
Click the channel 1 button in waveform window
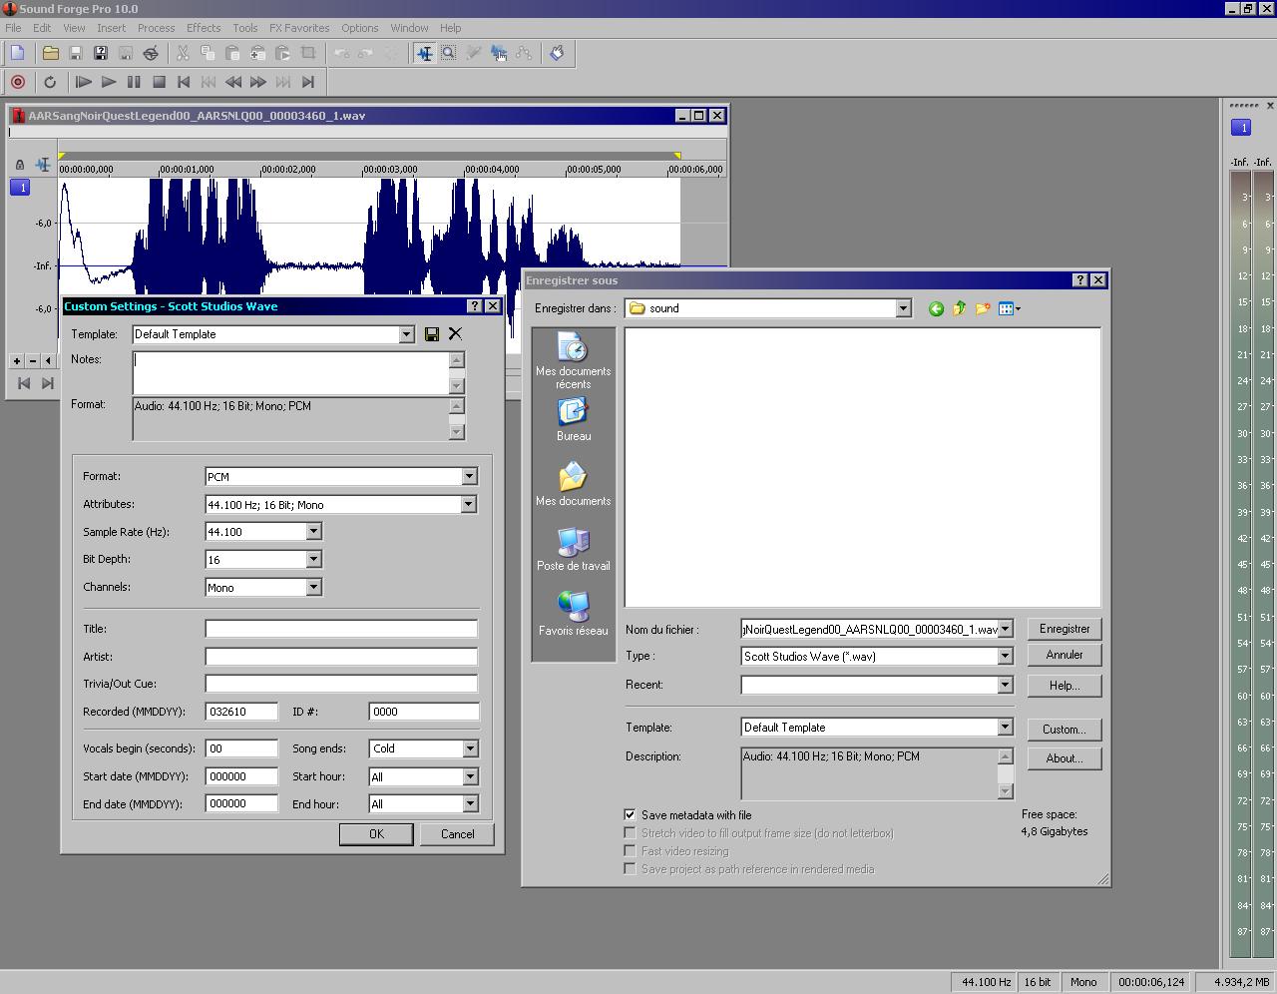coord(20,188)
